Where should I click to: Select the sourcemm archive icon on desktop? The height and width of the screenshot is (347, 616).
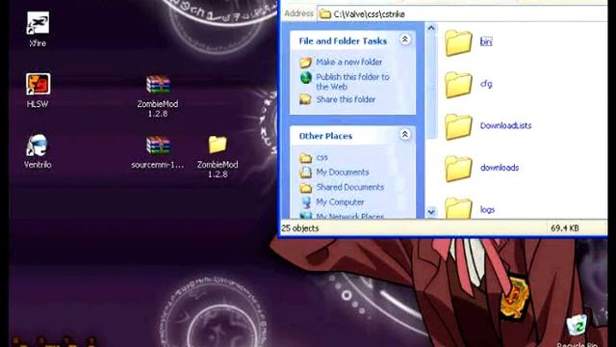158,146
